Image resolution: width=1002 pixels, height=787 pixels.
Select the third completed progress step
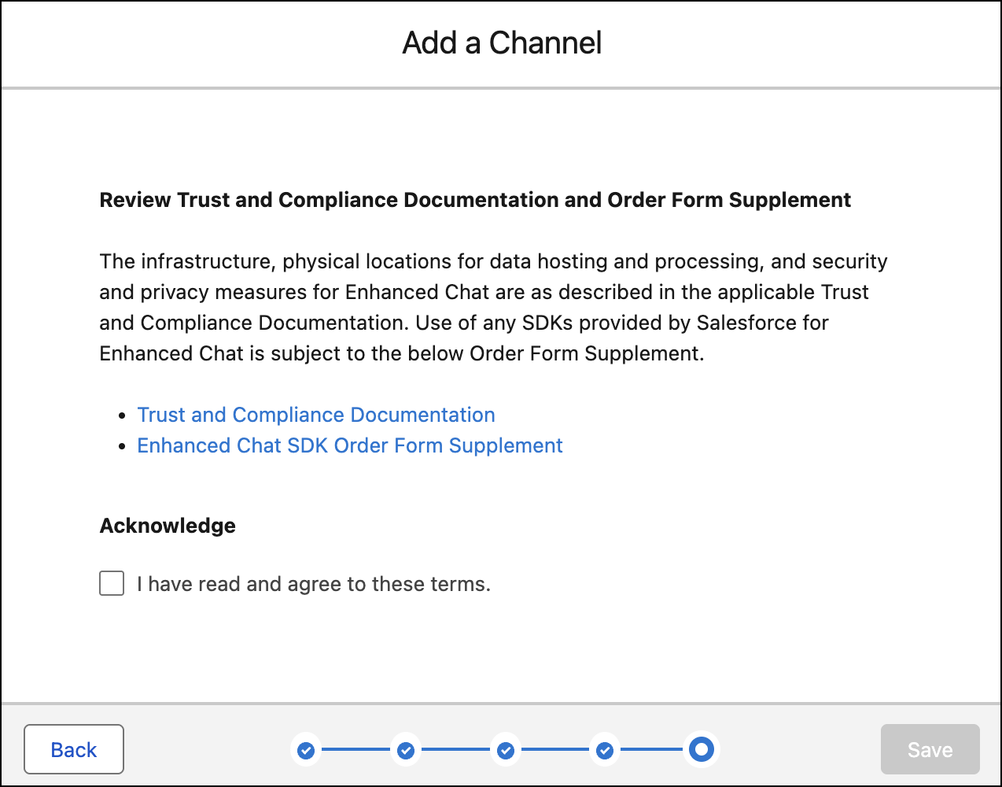(506, 750)
